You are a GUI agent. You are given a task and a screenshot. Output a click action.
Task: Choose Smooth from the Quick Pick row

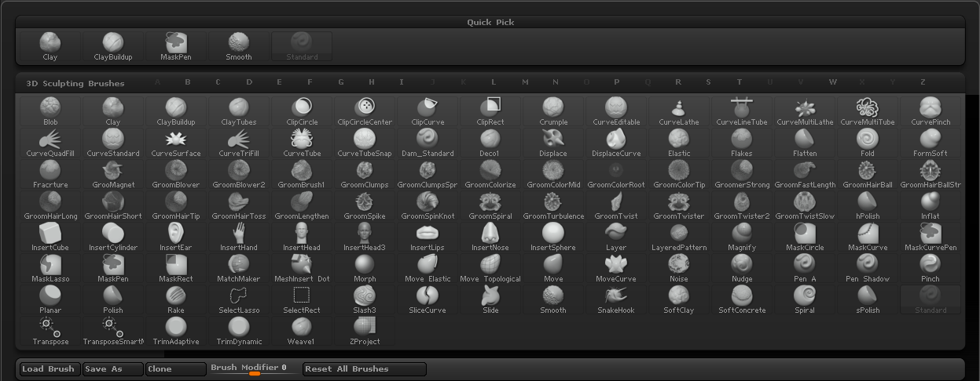tap(239, 46)
